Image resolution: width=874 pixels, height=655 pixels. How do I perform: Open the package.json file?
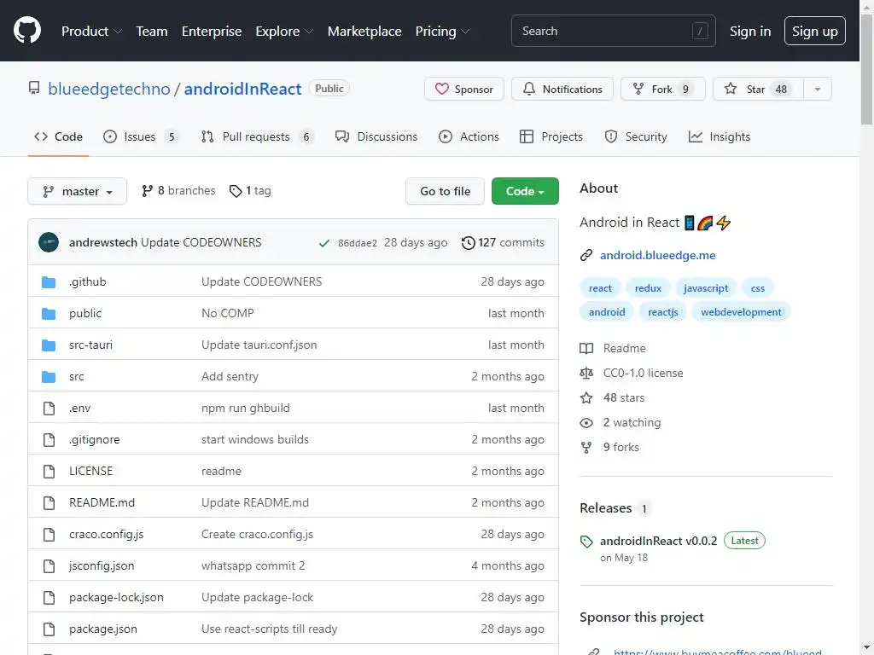(x=103, y=629)
